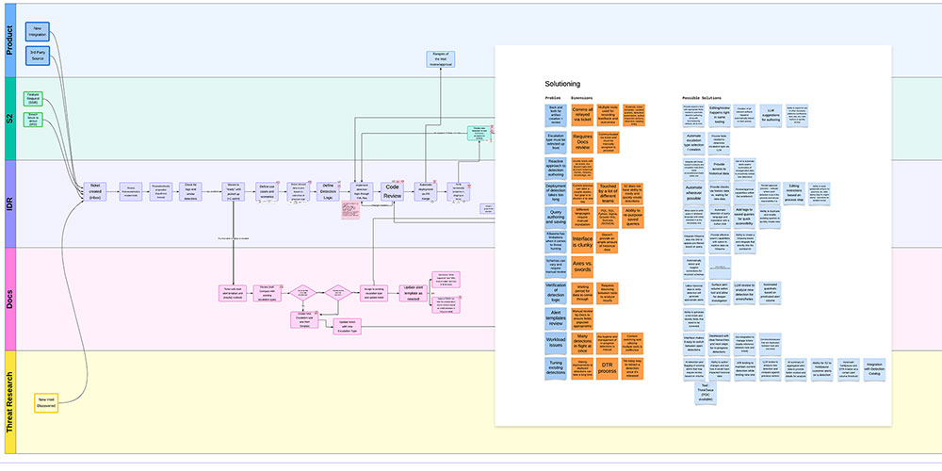Viewport: 942px width, 471px height.
Task: Click the 'Threat Research' swimlane header
Action: (10, 401)
